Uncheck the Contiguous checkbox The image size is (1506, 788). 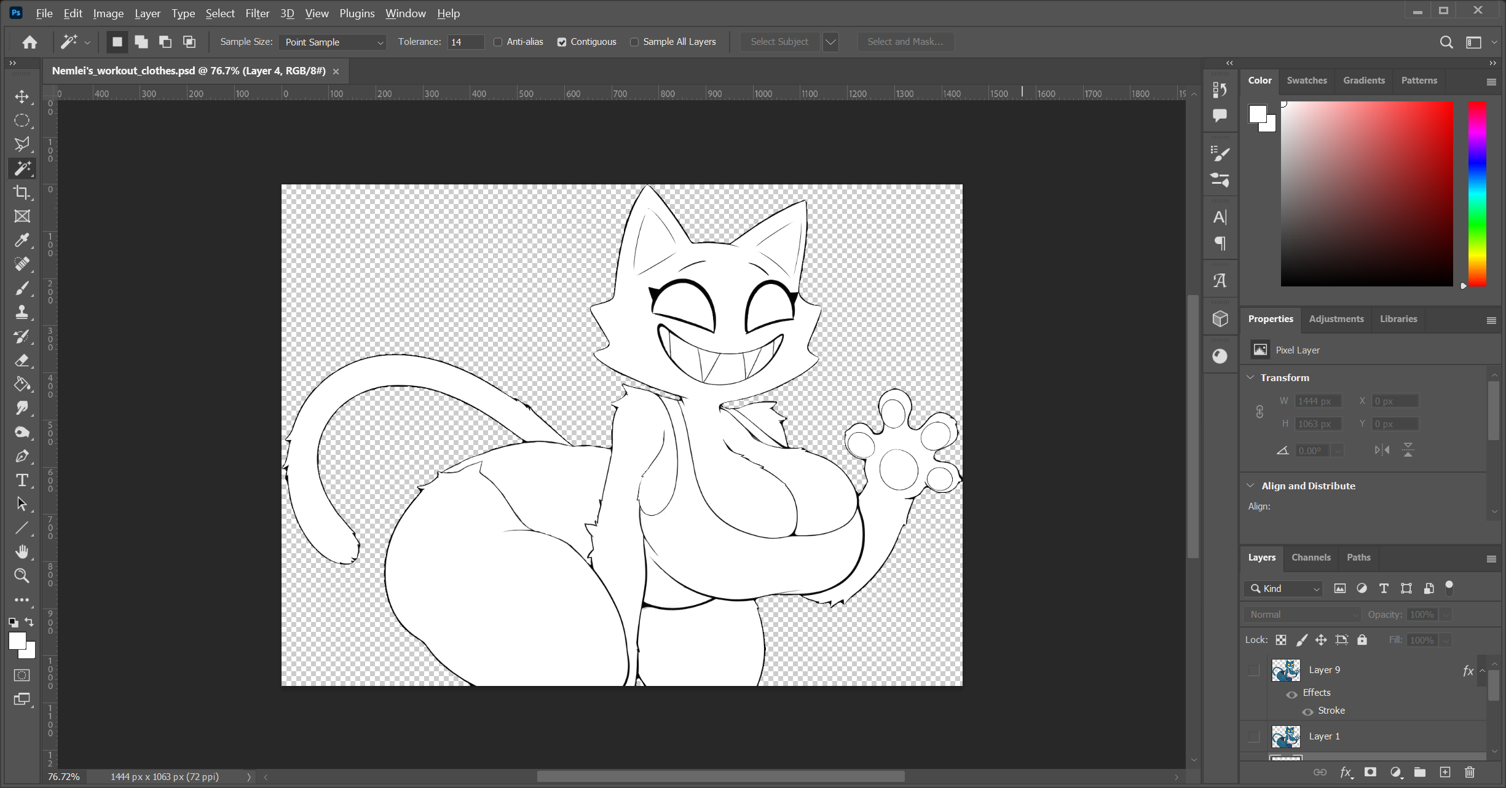pyautogui.click(x=562, y=42)
